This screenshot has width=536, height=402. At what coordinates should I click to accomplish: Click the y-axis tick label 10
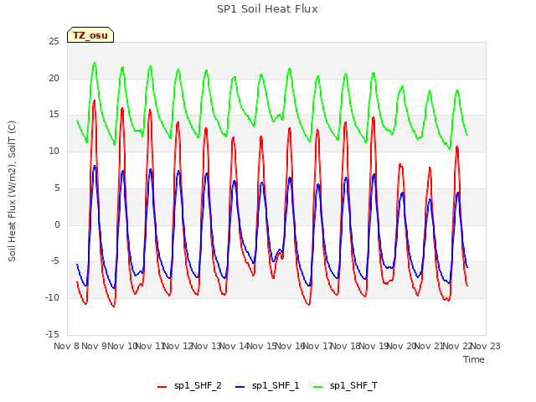tap(54, 151)
